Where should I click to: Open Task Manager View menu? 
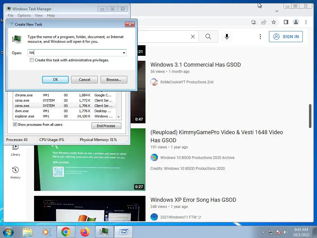coord(39,15)
